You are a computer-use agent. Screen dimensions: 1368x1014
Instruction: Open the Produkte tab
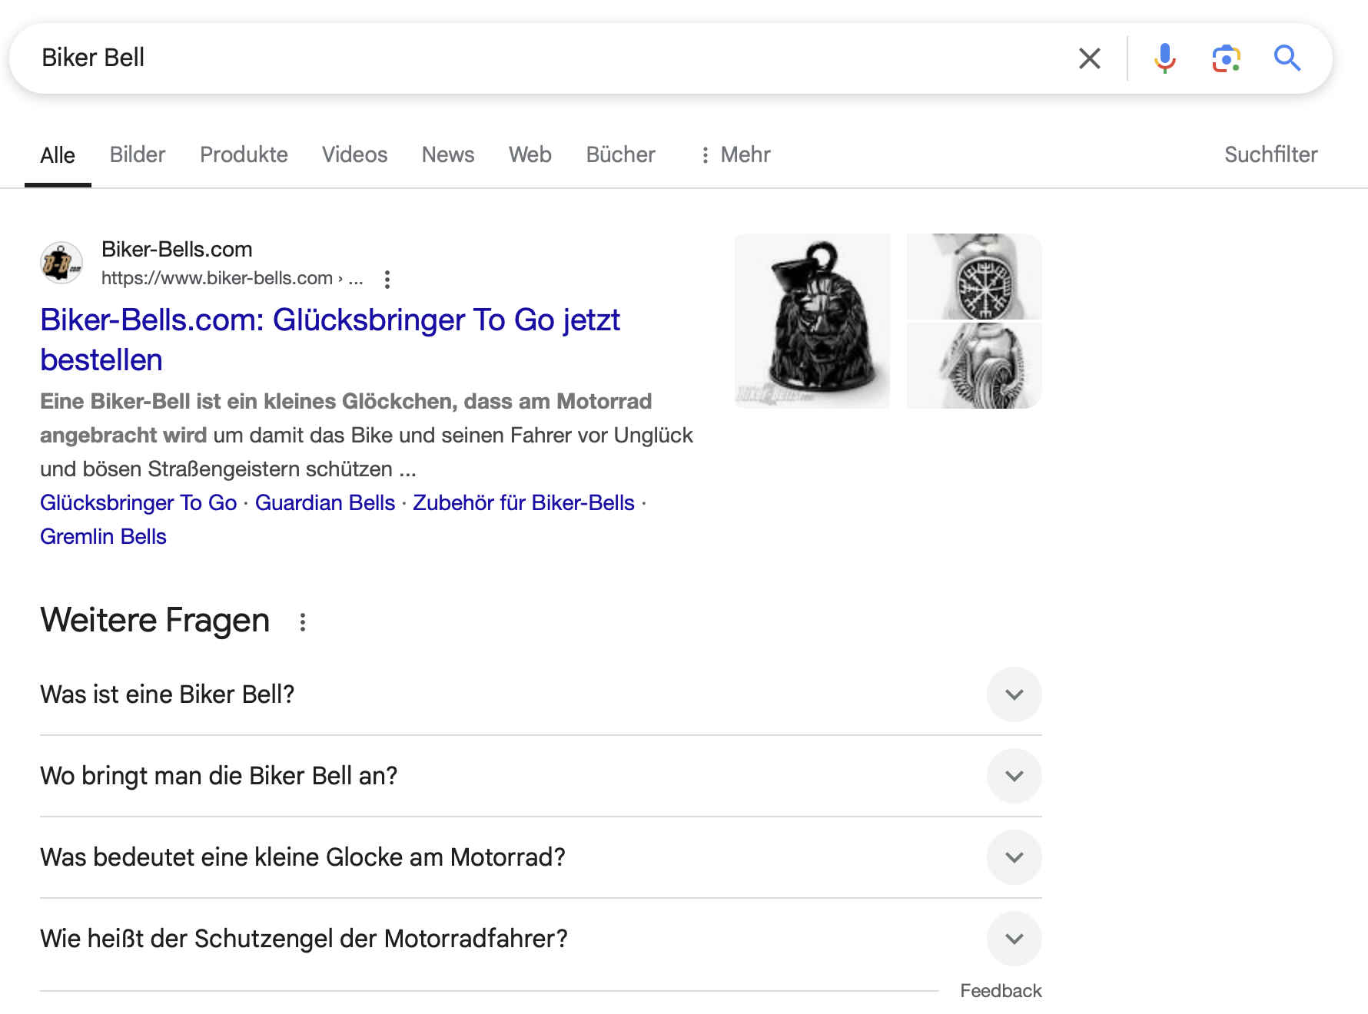(244, 155)
